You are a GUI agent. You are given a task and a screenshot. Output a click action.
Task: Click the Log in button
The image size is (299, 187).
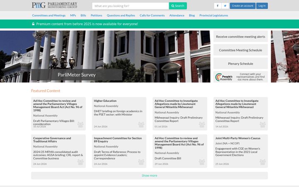262,6
